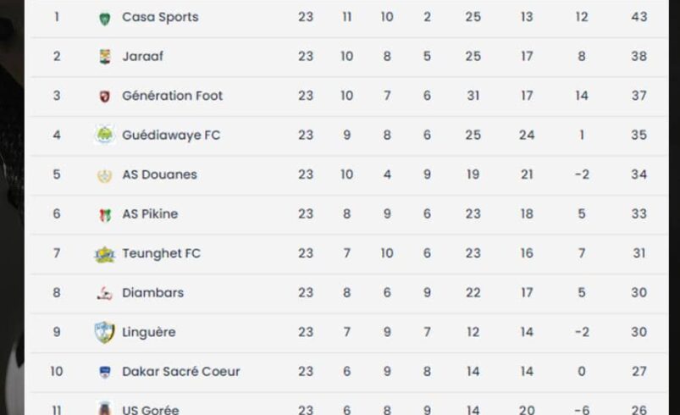Open the Teunghet FC team name link
Viewport: 680px width, 415px height.
[162, 253]
